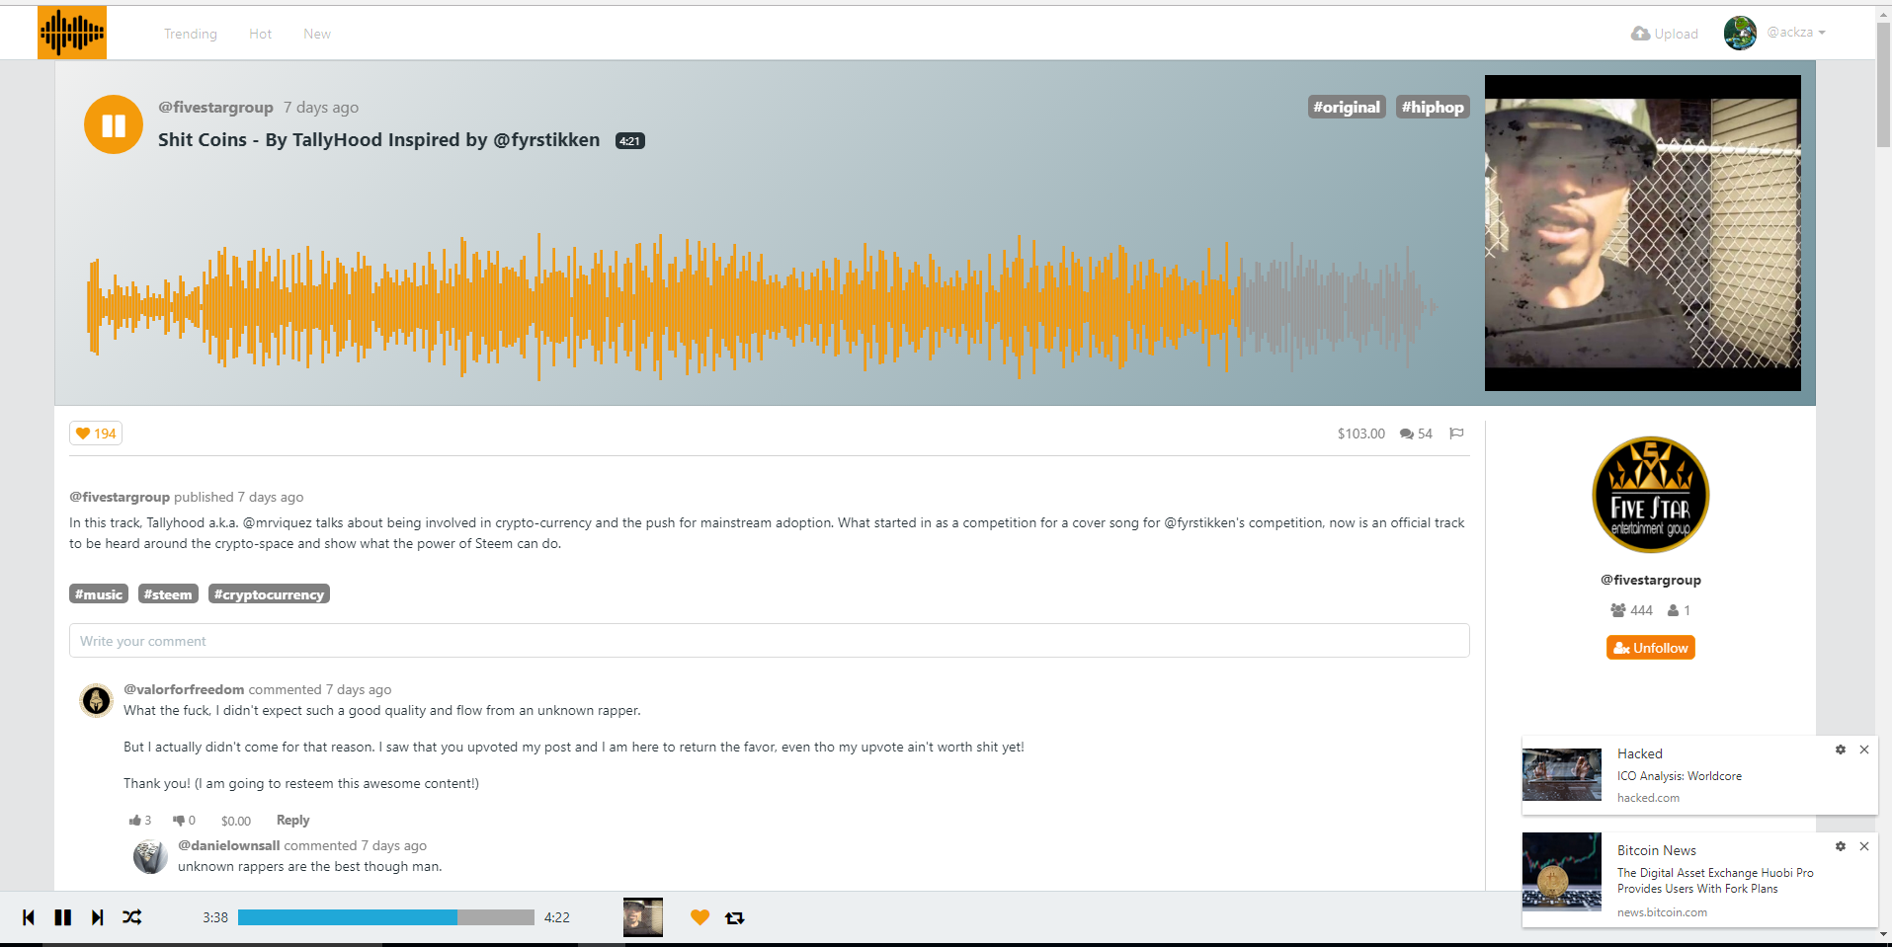Open @fivestargroup link in published line

(x=120, y=497)
